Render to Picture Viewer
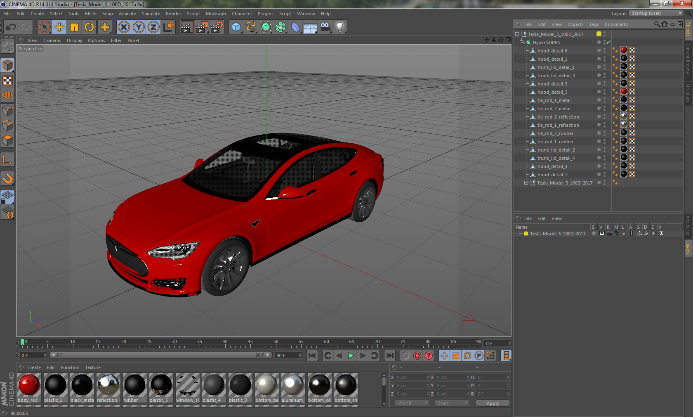This screenshot has height=417, width=693. [202, 27]
